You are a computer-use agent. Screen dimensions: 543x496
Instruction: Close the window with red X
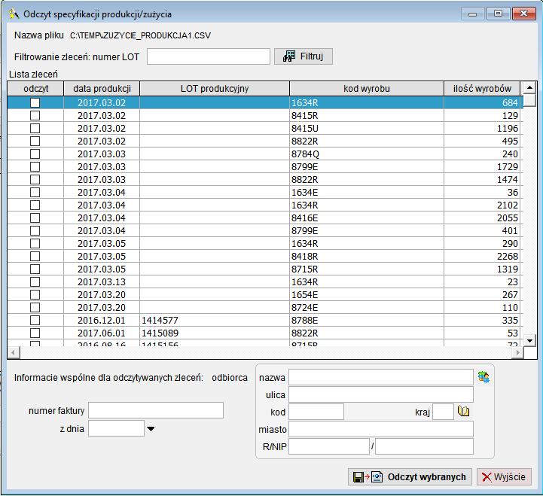(523, 14)
